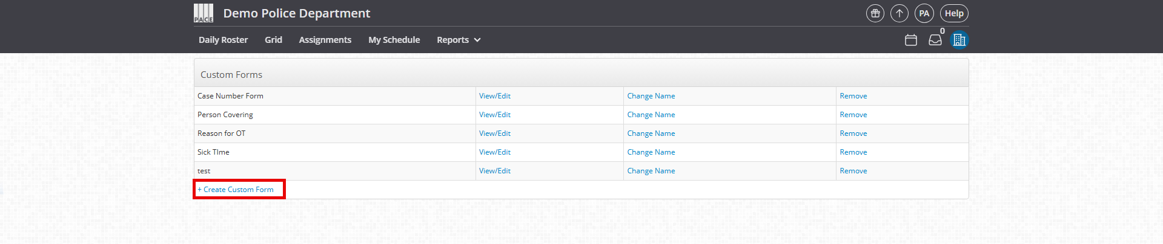Click Create Custom Form link
This screenshot has width=1163, height=244.
pyautogui.click(x=236, y=190)
